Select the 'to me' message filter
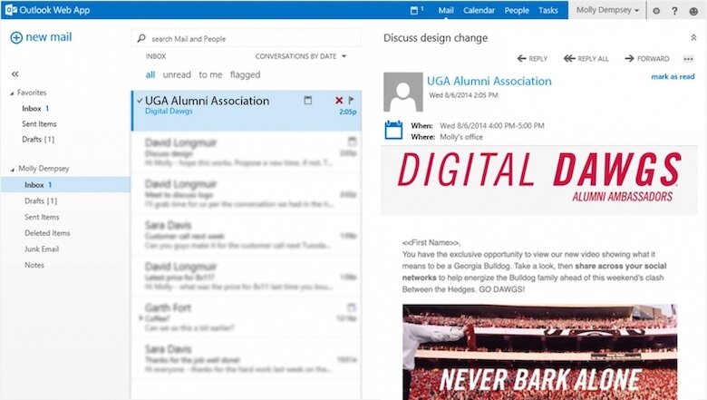707x400 pixels. tap(210, 74)
